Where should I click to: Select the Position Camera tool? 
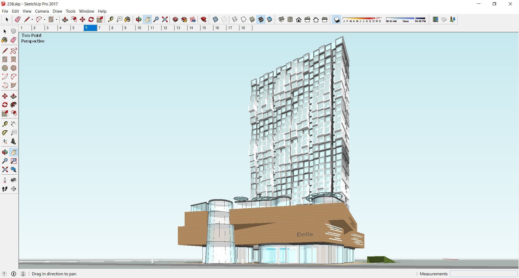coord(5,180)
